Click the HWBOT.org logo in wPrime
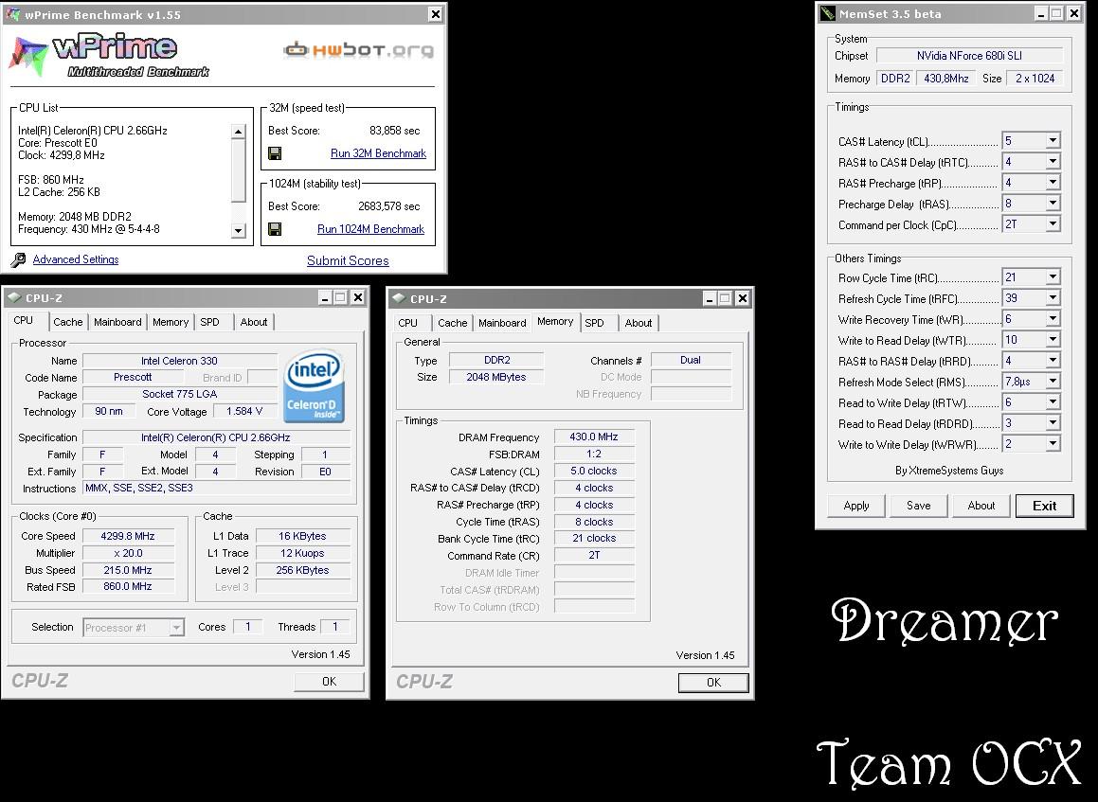The height and width of the screenshot is (802, 1098). coord(358,49)
